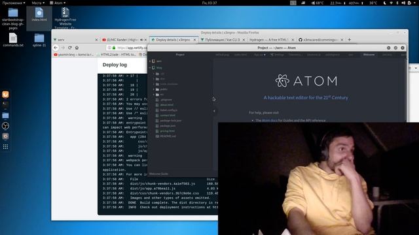Switch to the Публикация Vue CLI 3 tab
Image resolution: width=419 pixels, height=235 pixels.
tap(222, 40)
